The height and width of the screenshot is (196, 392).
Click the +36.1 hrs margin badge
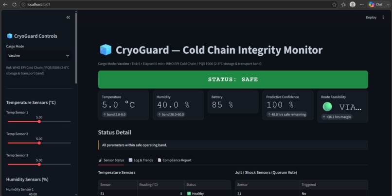[337, 117]
